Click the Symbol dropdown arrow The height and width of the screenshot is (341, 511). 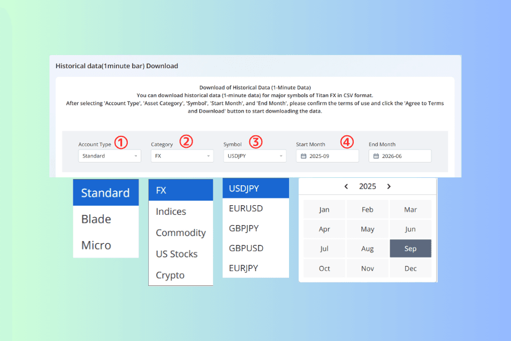281,156
